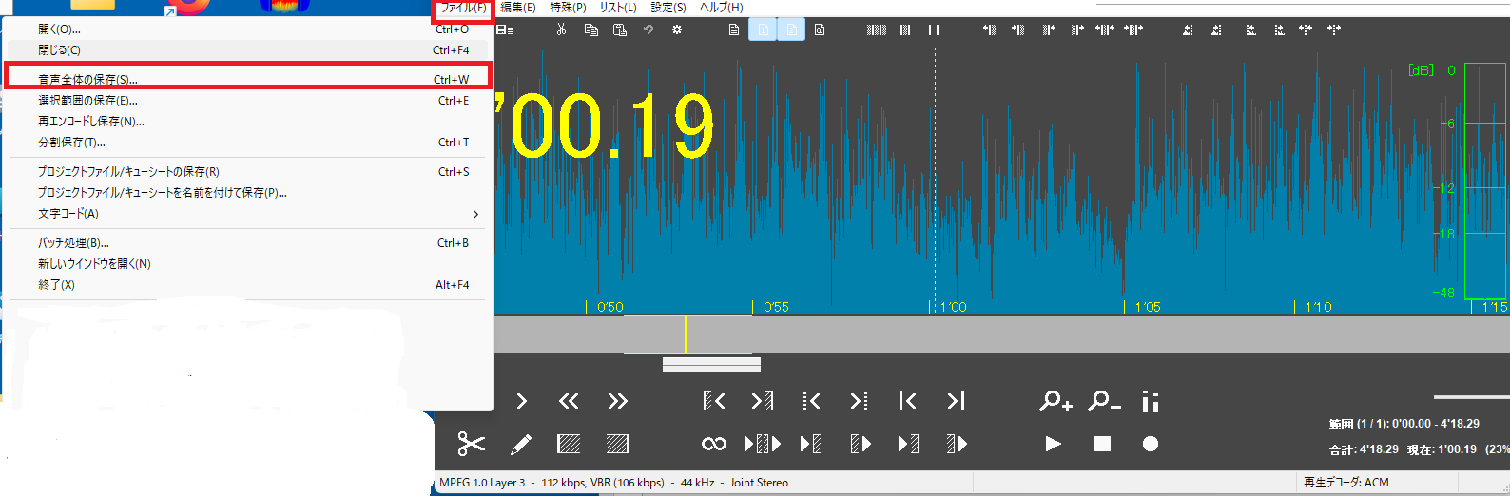Open the リスト(L) menu

(x=618, y=8)
